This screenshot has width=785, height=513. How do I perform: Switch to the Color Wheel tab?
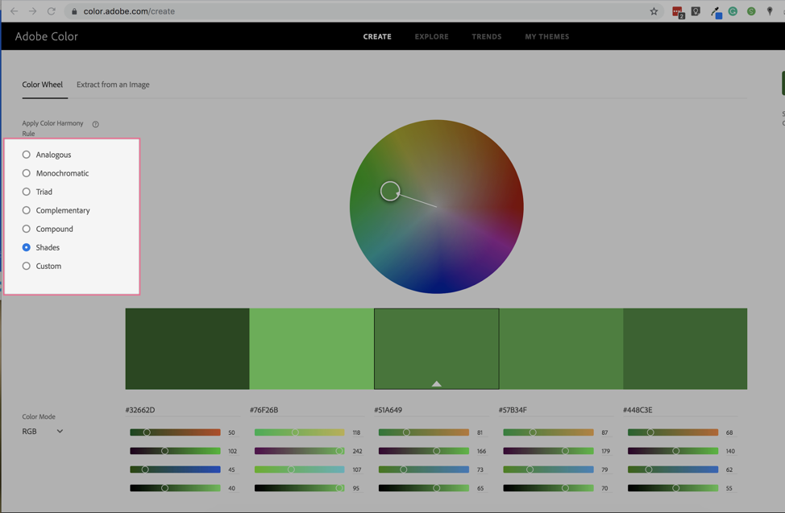click(43, 85)
